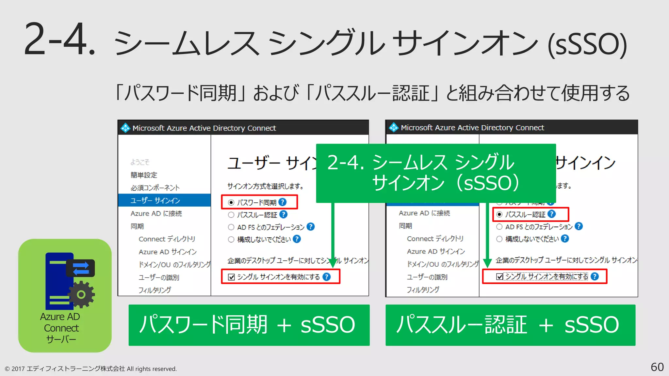
Task: Select パススルー認証 radio button in right window
Action: pyautogui.click(x=499, y=214)
